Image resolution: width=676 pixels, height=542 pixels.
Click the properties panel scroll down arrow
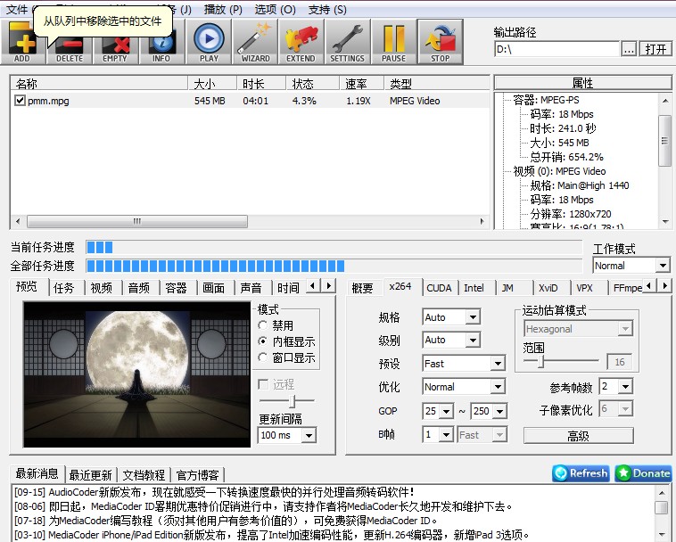pyautogui.click(x=665, y=221)
